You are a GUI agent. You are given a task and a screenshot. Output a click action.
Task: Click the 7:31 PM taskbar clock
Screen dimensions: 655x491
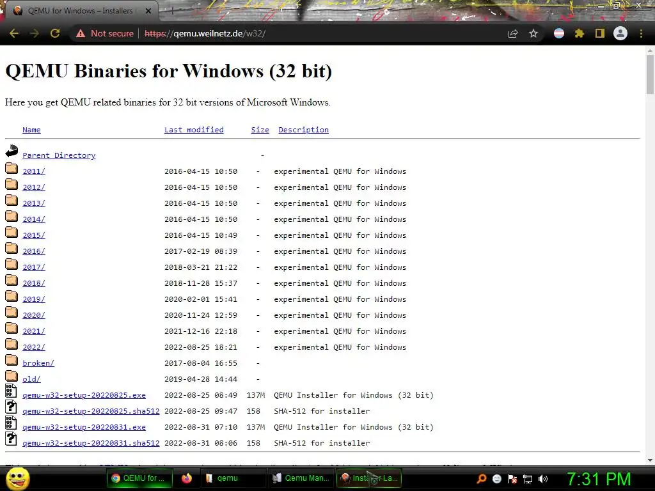(598, 479)
